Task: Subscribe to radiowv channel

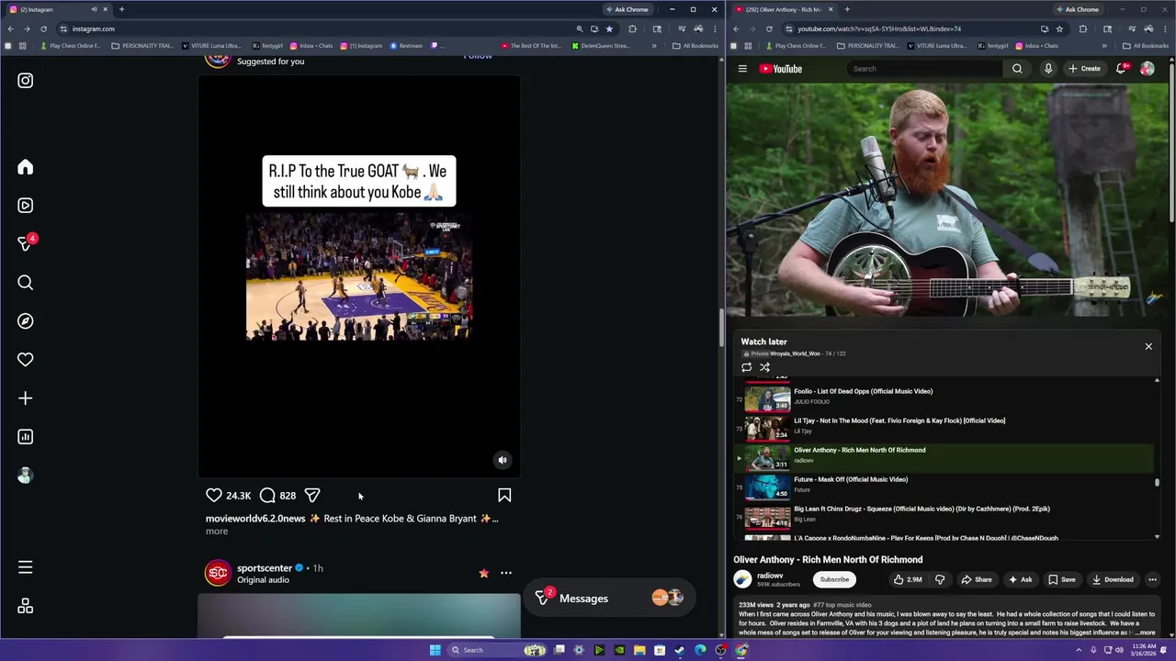Action: (x=834, y=579)
